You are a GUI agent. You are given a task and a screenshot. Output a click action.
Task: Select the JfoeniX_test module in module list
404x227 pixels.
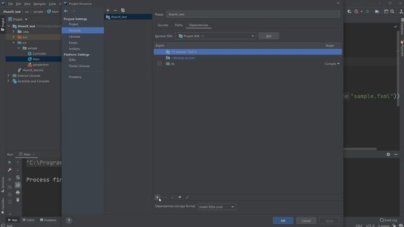click(128, 17)
